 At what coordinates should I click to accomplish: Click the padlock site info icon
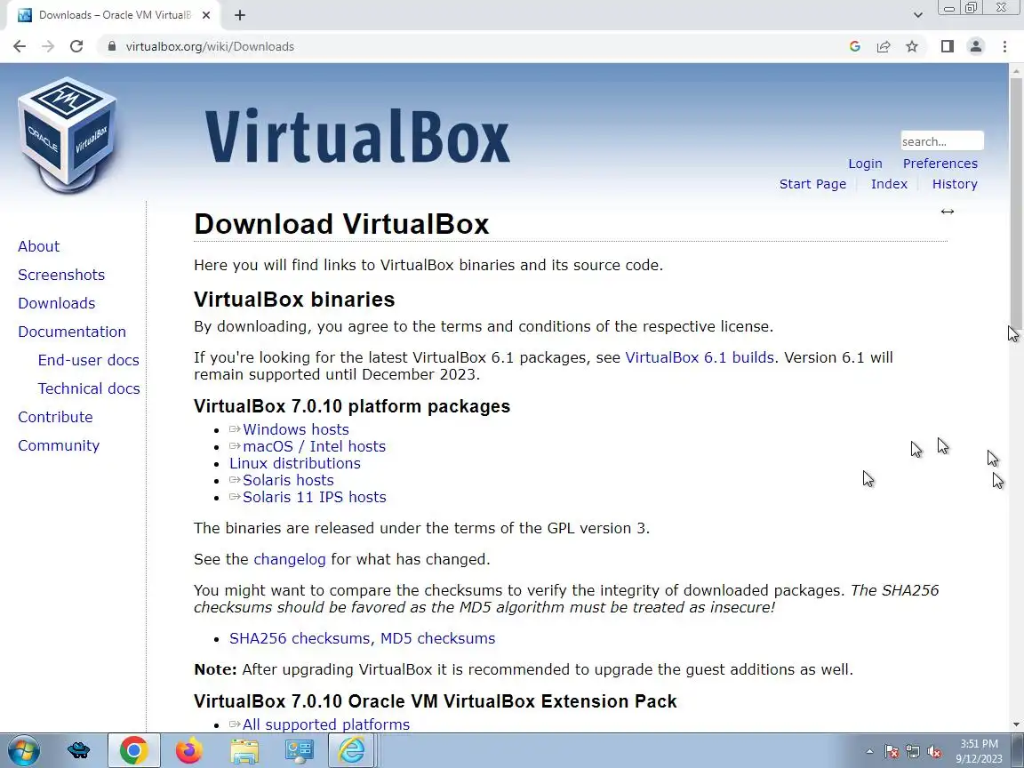112,46
